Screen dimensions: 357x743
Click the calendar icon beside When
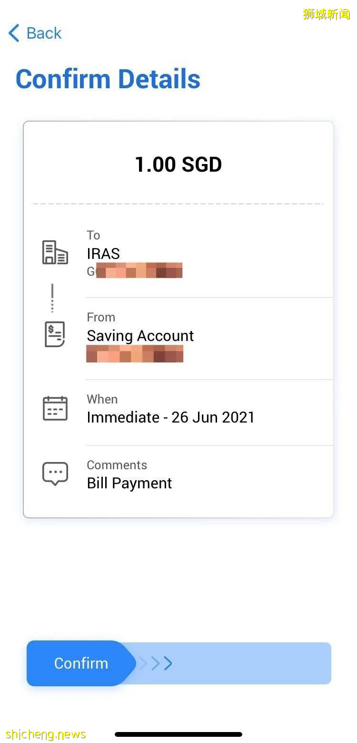[55, 408]
